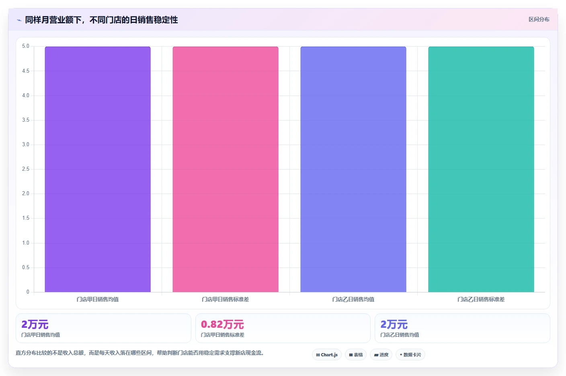Viewport: 566px width, 376px height.
Task: Click the 门店乙日销售均值 caption in the third stat card
Action: [x=400, y=335]
